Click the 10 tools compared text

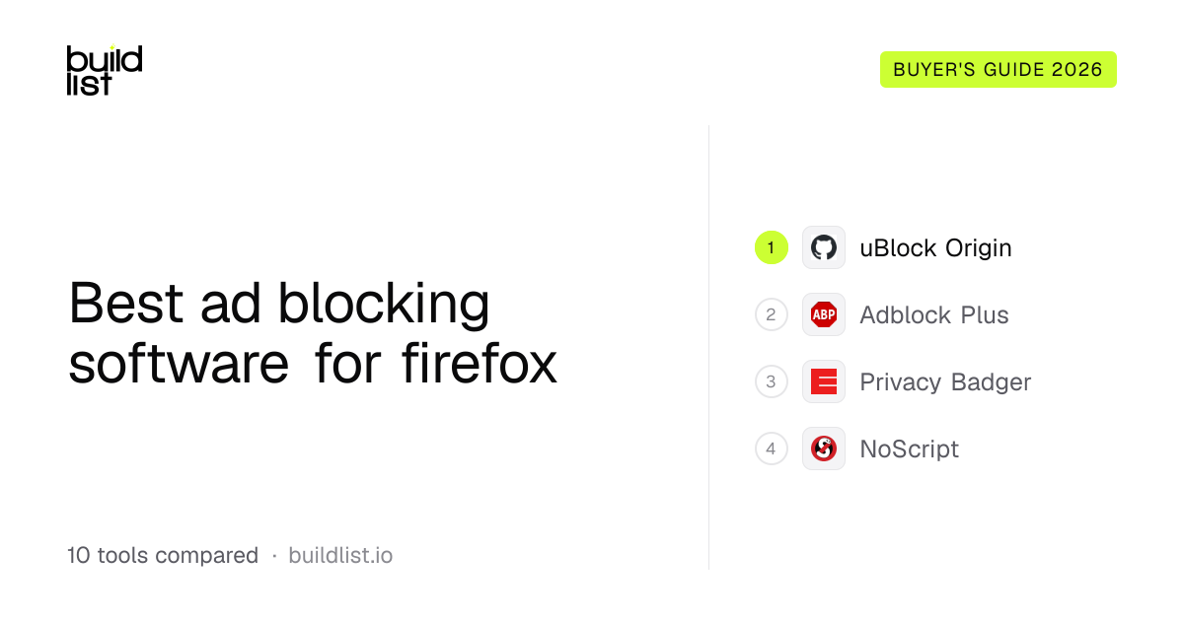pos(163,556)
